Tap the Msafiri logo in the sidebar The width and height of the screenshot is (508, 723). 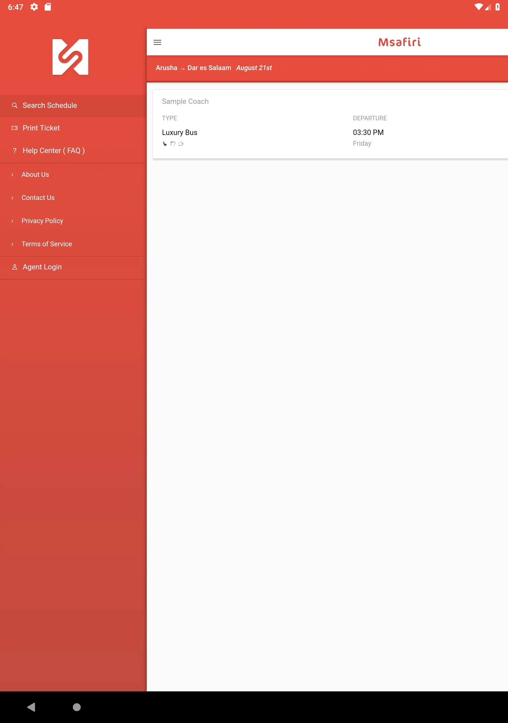(x=70, y=57)
